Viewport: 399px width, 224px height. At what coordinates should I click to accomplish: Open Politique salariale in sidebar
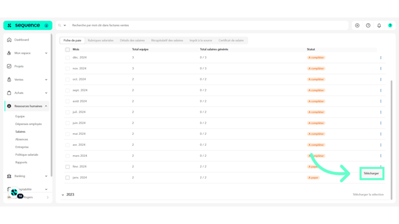click(x=27, y=155)
